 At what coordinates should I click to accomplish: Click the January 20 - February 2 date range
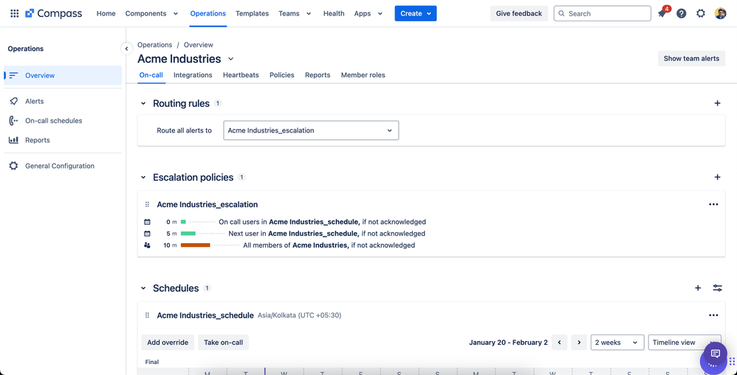(508, 343)
